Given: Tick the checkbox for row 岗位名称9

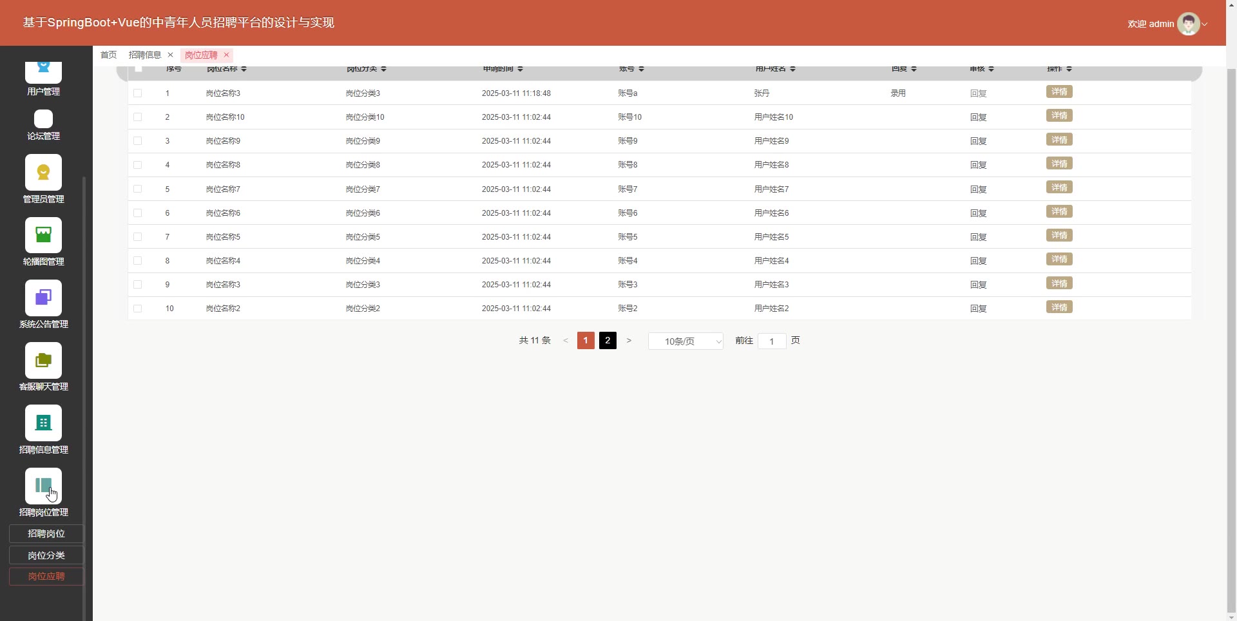Looking at the screenshot, I should pos(137,141).
